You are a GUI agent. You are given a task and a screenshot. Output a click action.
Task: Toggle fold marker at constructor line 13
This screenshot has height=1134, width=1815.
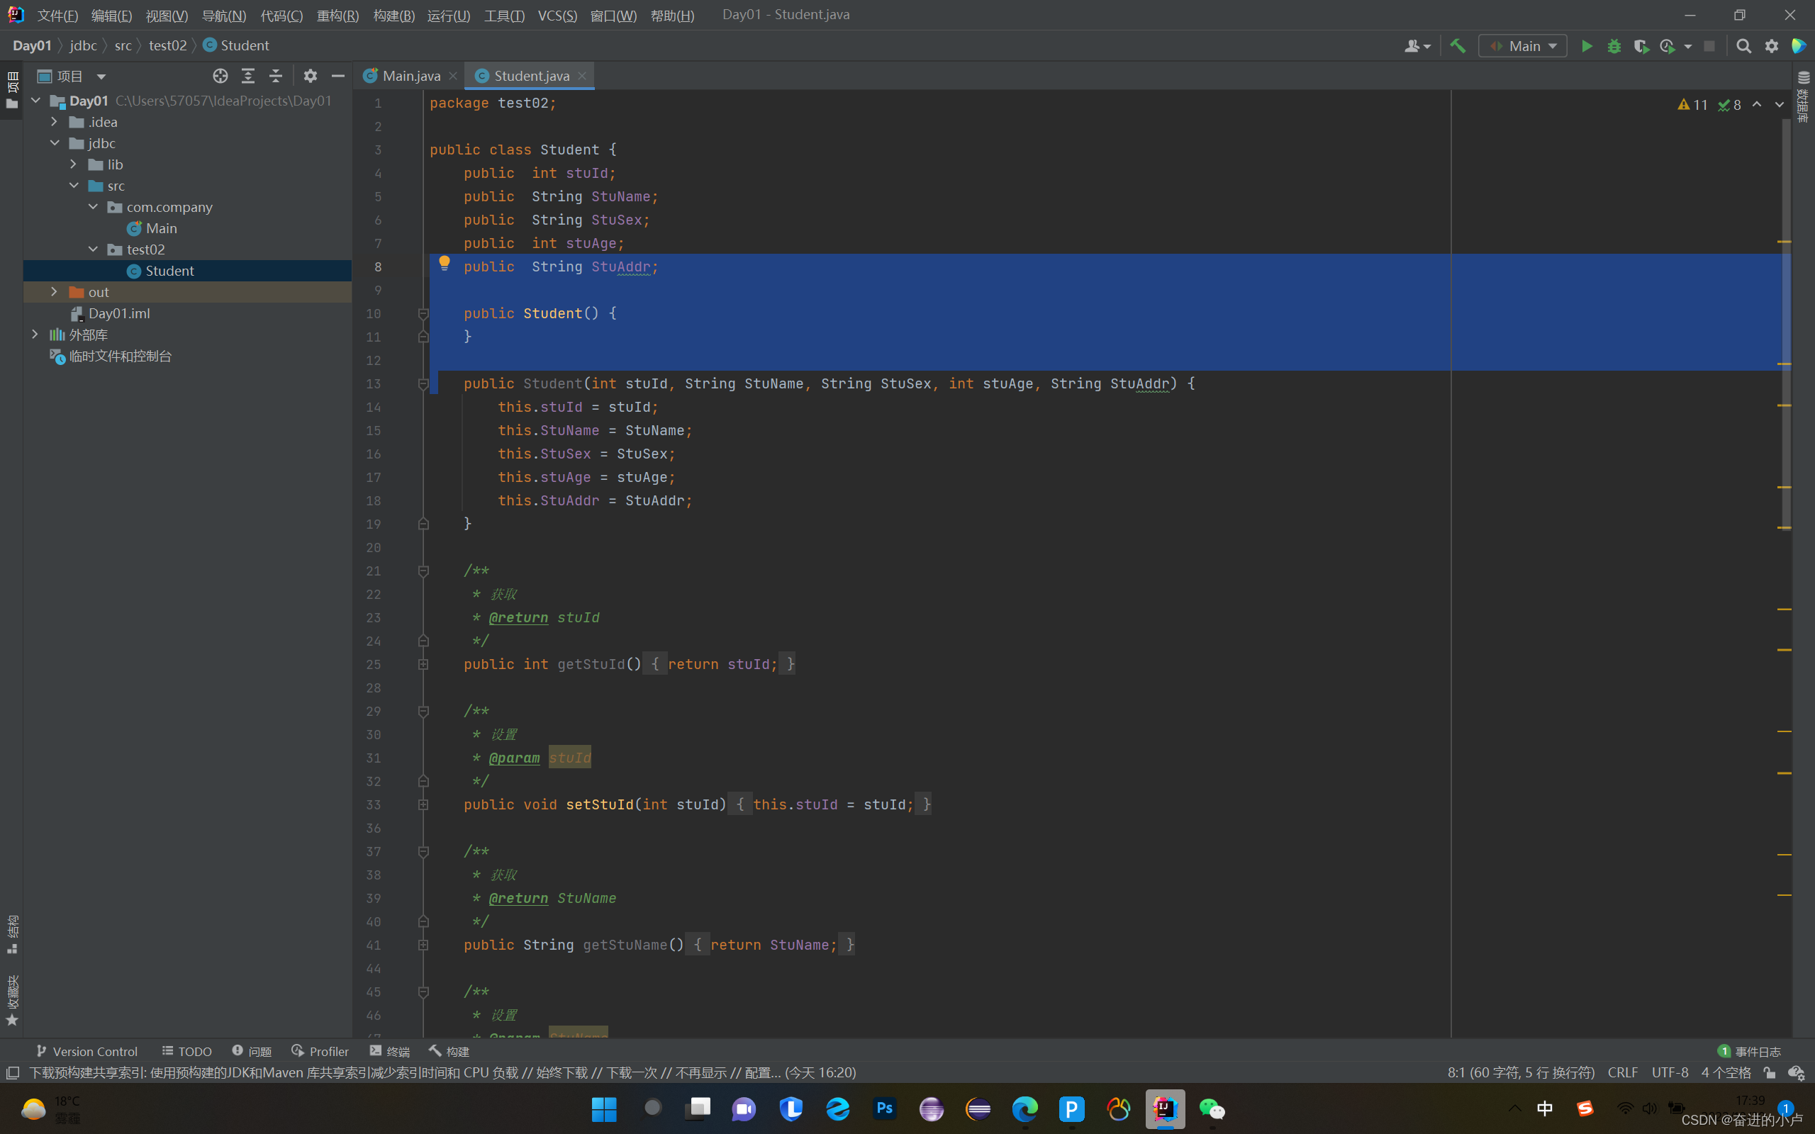423,384
